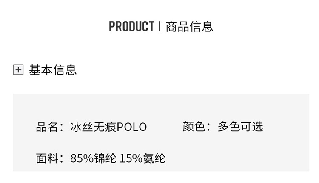Click the word POLO
This screenshot has width=319, height=183.
coord(132,127)
